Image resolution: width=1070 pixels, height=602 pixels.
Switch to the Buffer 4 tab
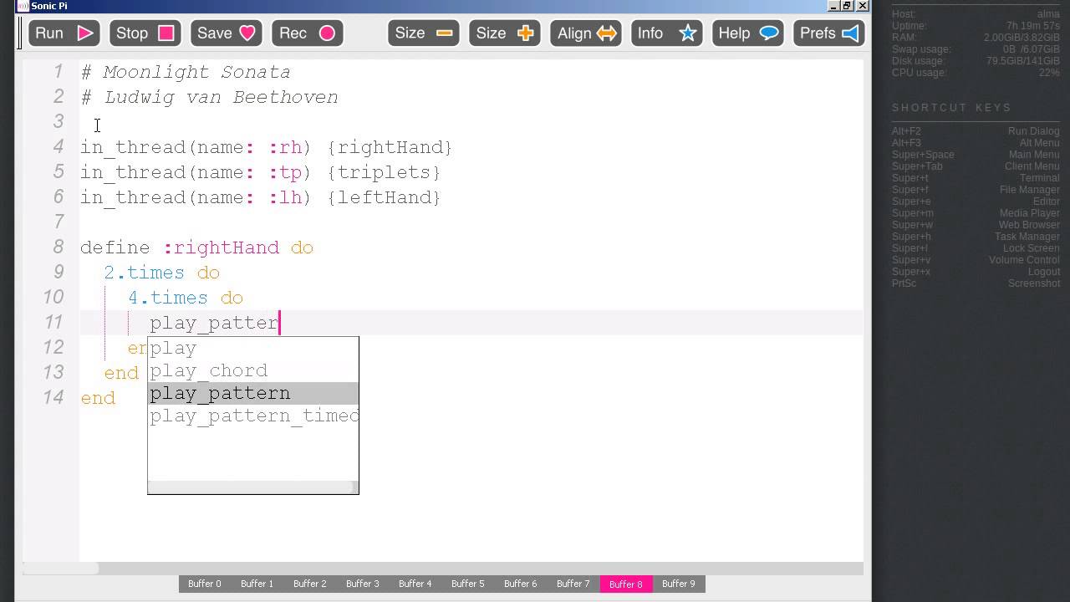pyautogui.click(x=415, y=584)
